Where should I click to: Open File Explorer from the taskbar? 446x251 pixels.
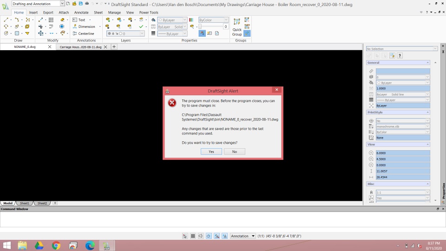coord(22,245)
